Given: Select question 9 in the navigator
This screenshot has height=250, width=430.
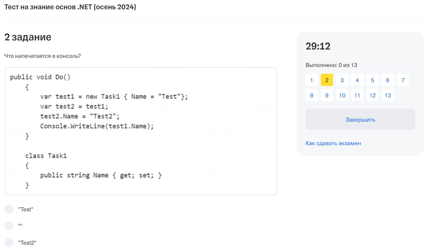Looking at the screenshot, I should pyautogui.click(x=327, y=95).
